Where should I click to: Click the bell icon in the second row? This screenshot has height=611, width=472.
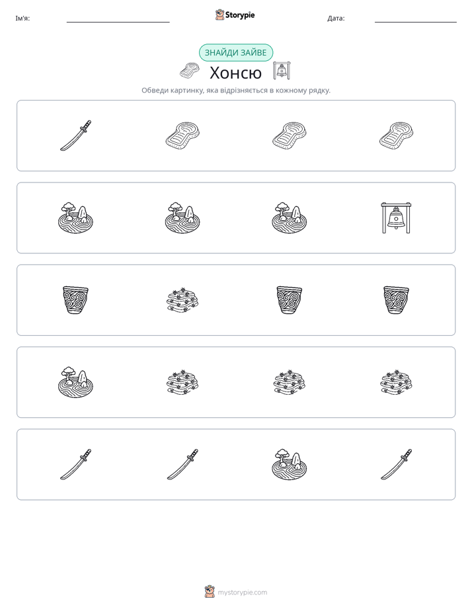396,218
